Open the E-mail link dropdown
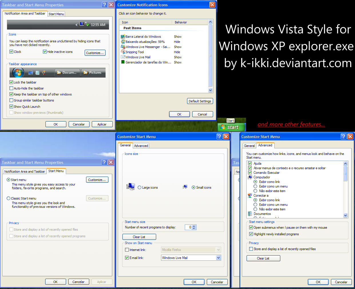355x289 pixels. (x=218, y=258)
